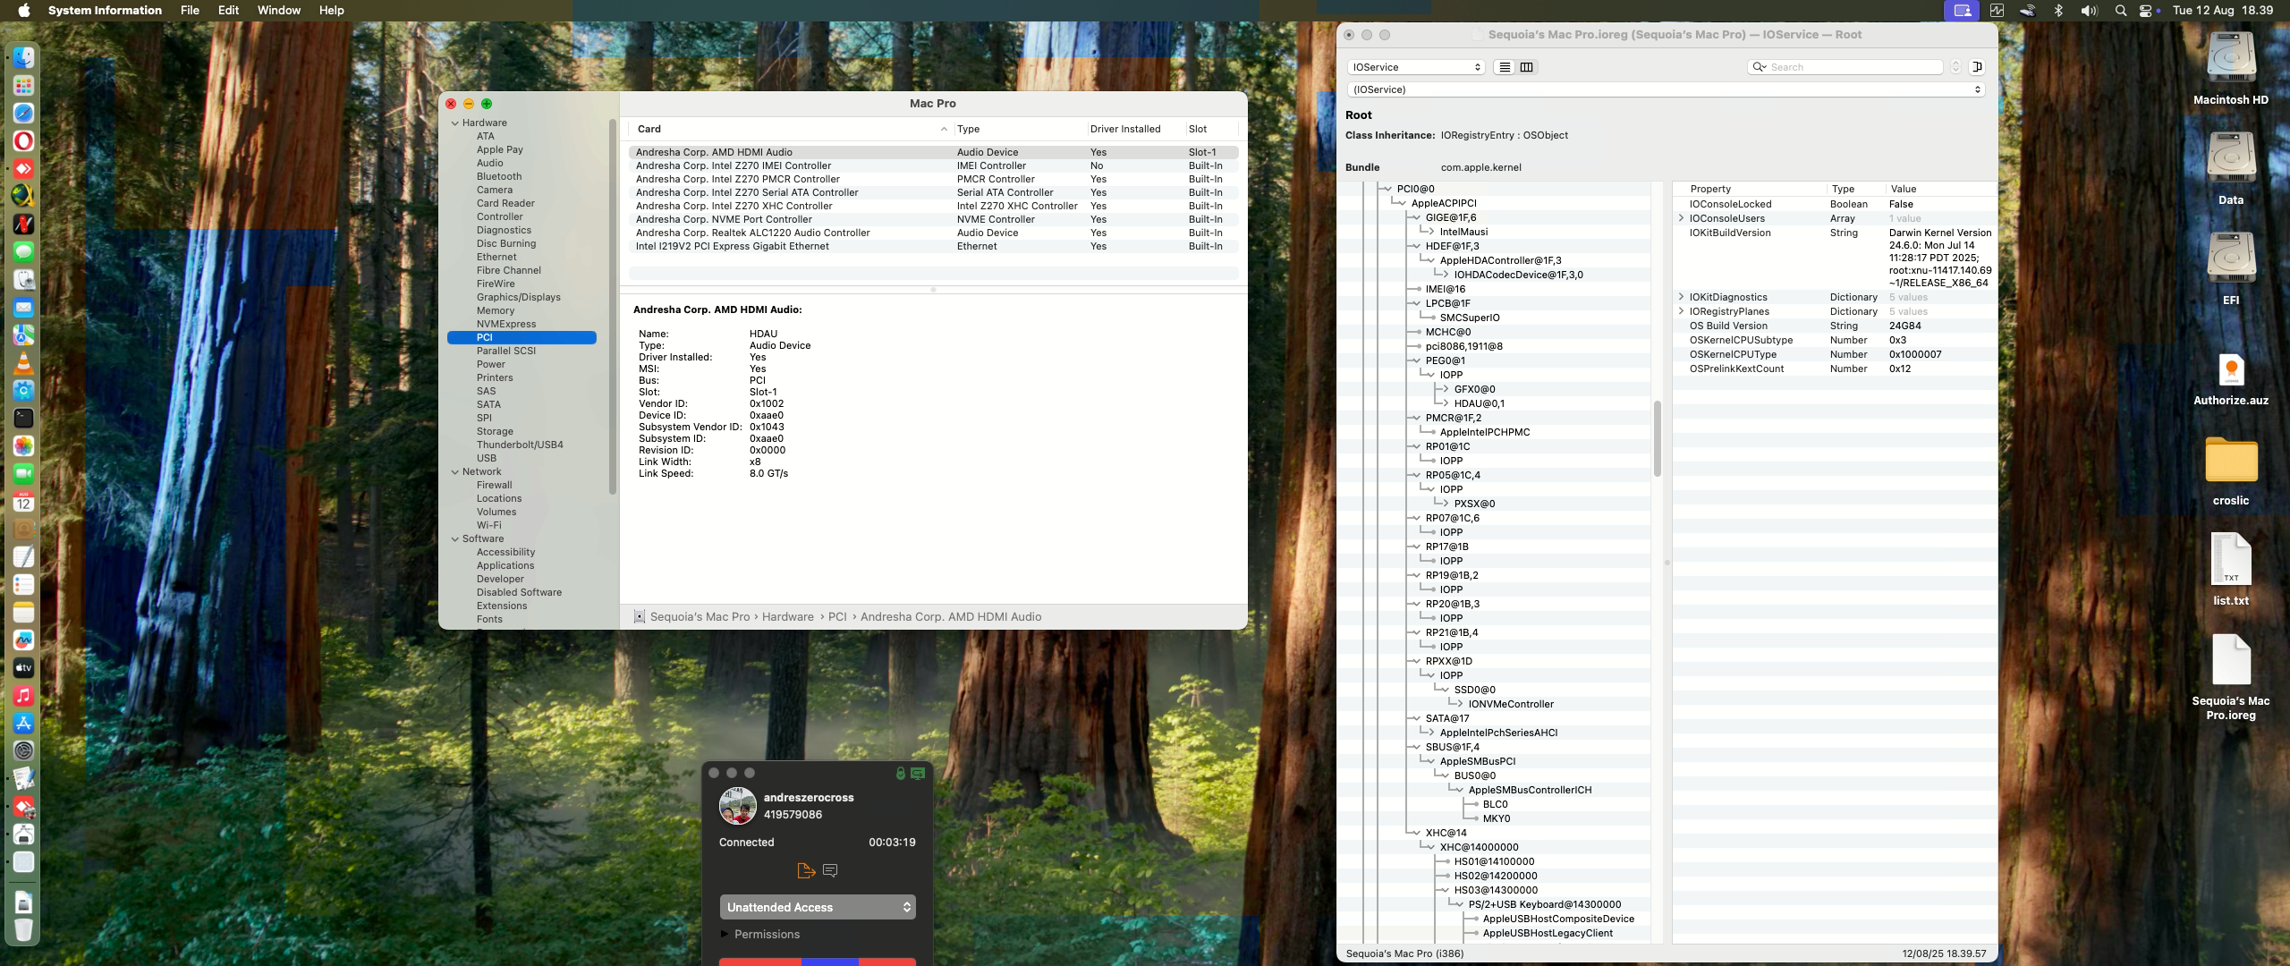Collapse the Network section in sidebar

pos(455,472)
